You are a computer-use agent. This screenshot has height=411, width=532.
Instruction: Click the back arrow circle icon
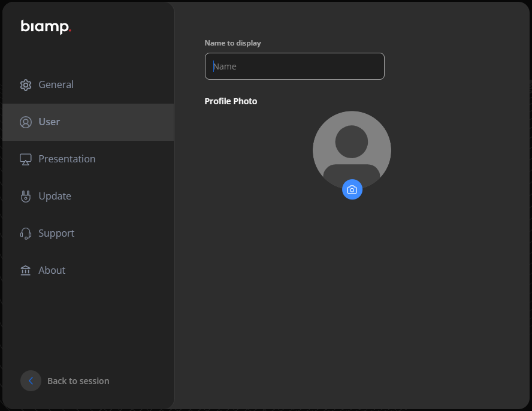pyautogui.click(x=31, y=380)
